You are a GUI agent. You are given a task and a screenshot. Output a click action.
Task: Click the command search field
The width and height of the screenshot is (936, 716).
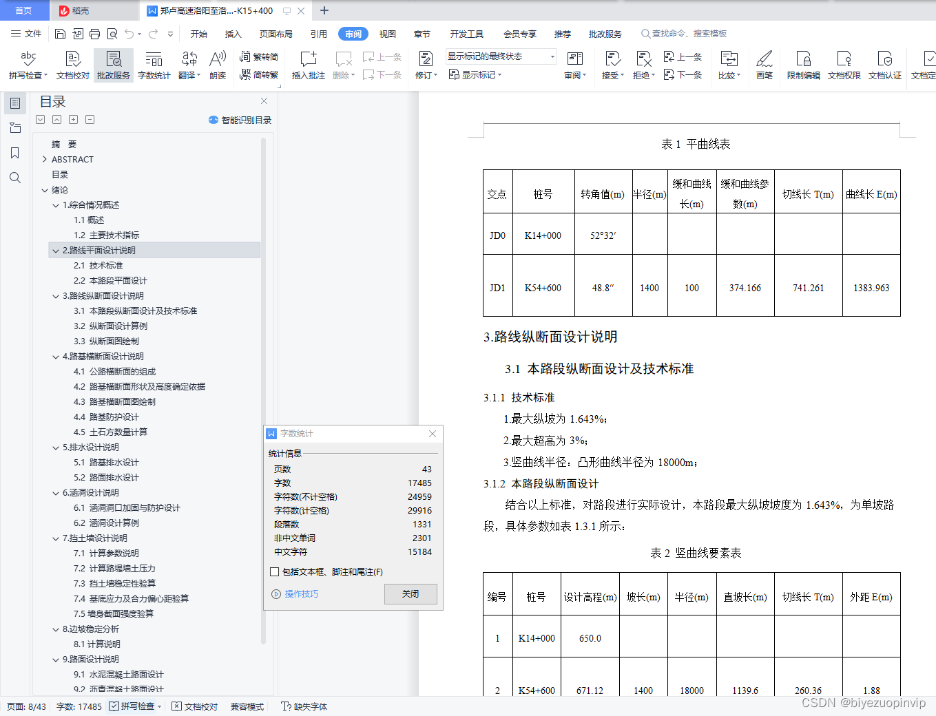685,34
